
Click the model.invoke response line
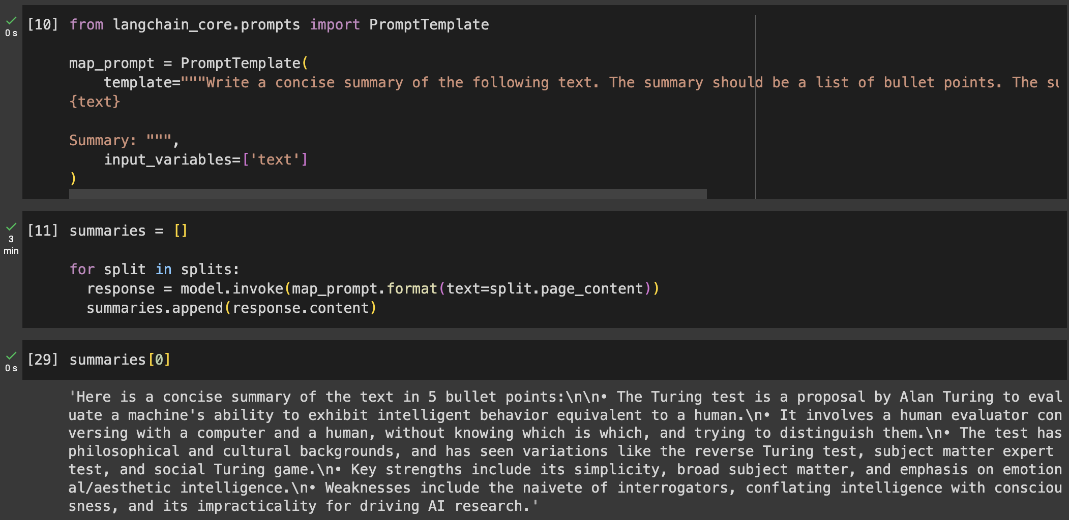pos(372,288)
